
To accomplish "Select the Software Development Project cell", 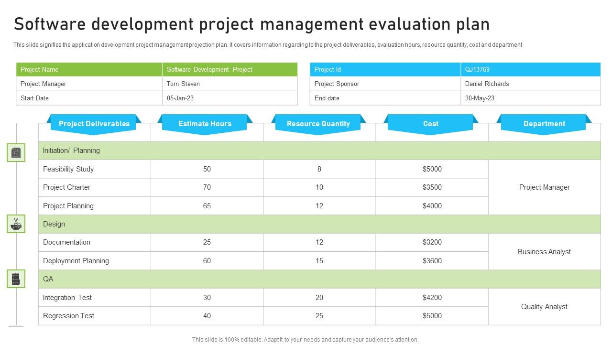I will (x=230, y=70).
